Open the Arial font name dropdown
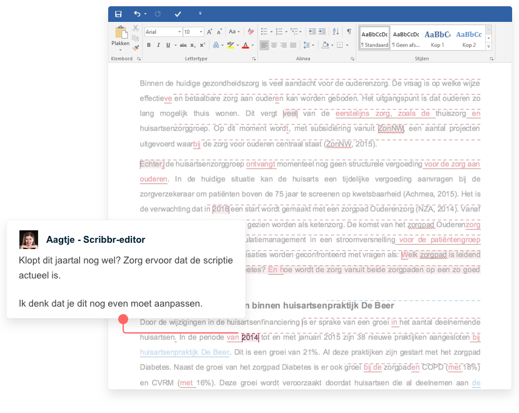Image resolution: width=519 pixels, height=413 pixels. 179,32
